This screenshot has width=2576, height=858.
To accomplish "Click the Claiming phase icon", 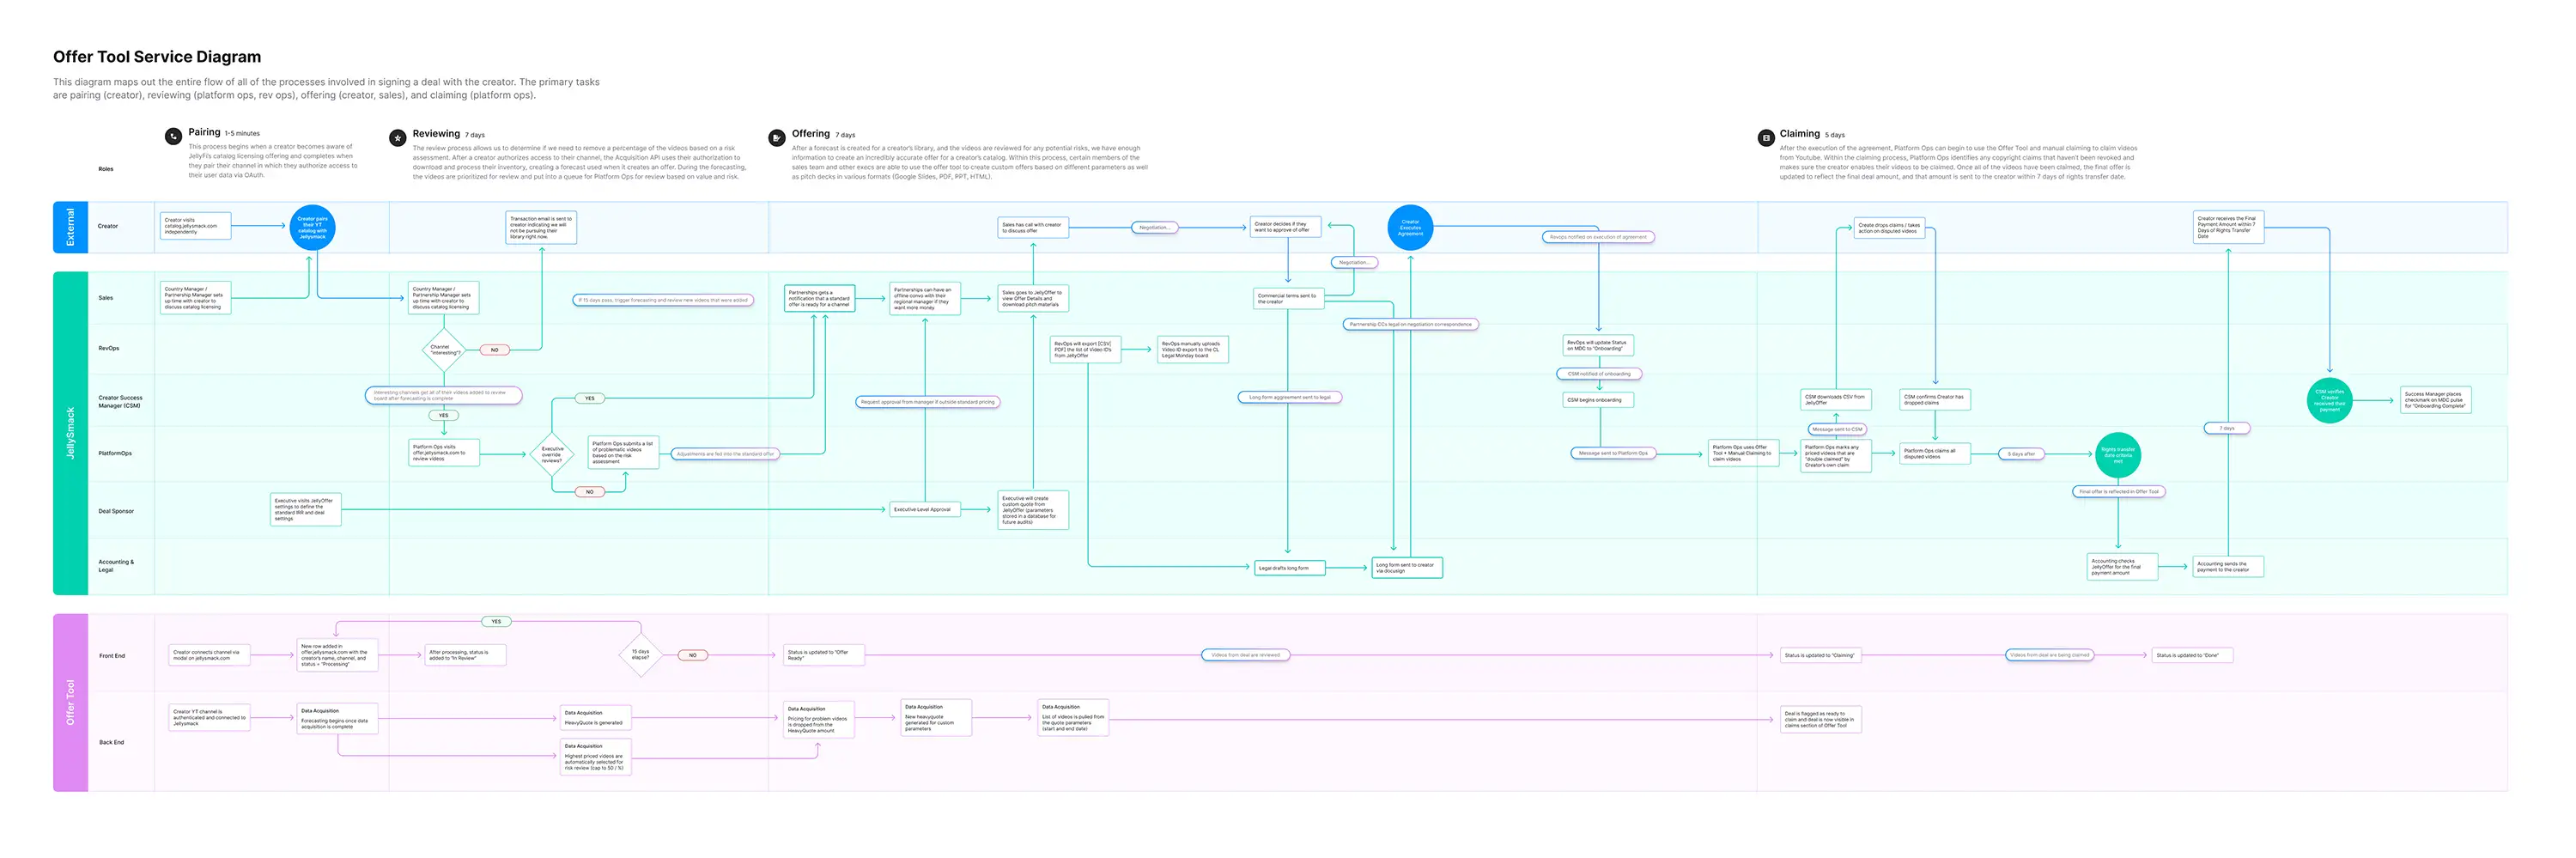I will [x=1765, y=137].
